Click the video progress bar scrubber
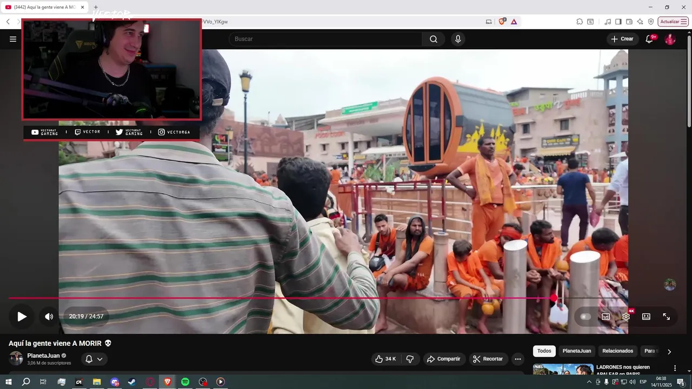 point(554,298)
